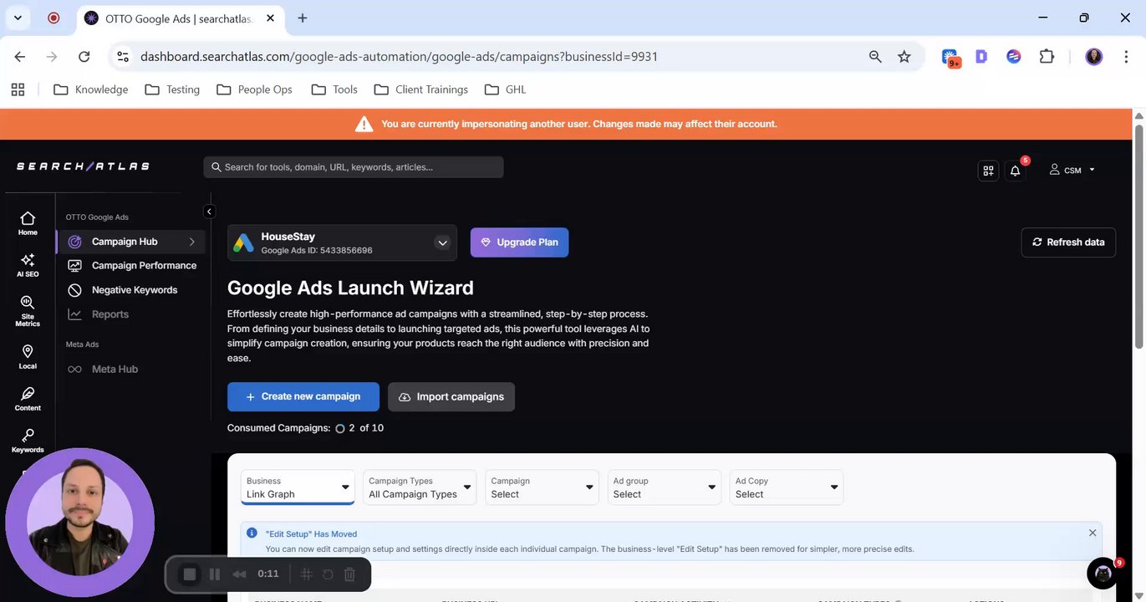Open the Ad group dropdown
Viewport: 1146px width, 602px height.
point(664,487)
